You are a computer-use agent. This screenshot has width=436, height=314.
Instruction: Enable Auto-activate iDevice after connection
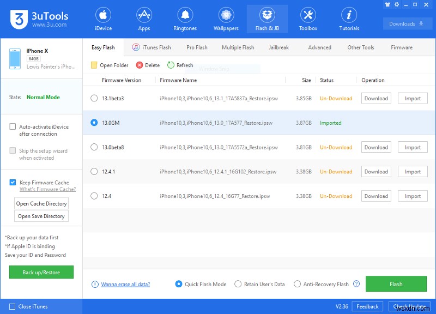pyautogui.click(x=13, y=126)
